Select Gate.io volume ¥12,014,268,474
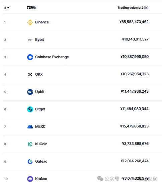The width and height of the screenshot is (162, 185). click(x=135, y=161)
